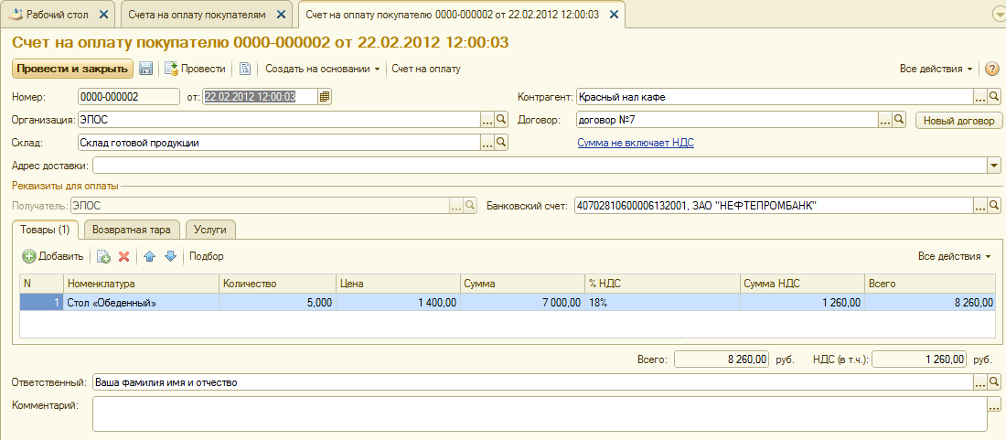The height and width of the screenshot is (440, 1006).
Task: Open the document report icon
Action: pos(244,69)
